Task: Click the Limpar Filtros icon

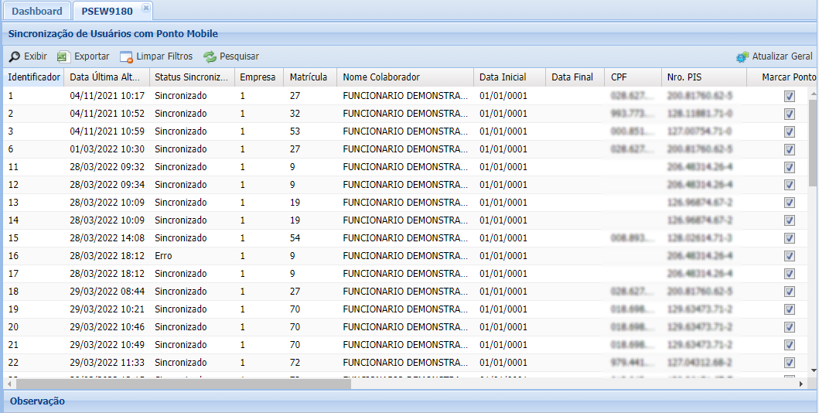Action: 126,56
